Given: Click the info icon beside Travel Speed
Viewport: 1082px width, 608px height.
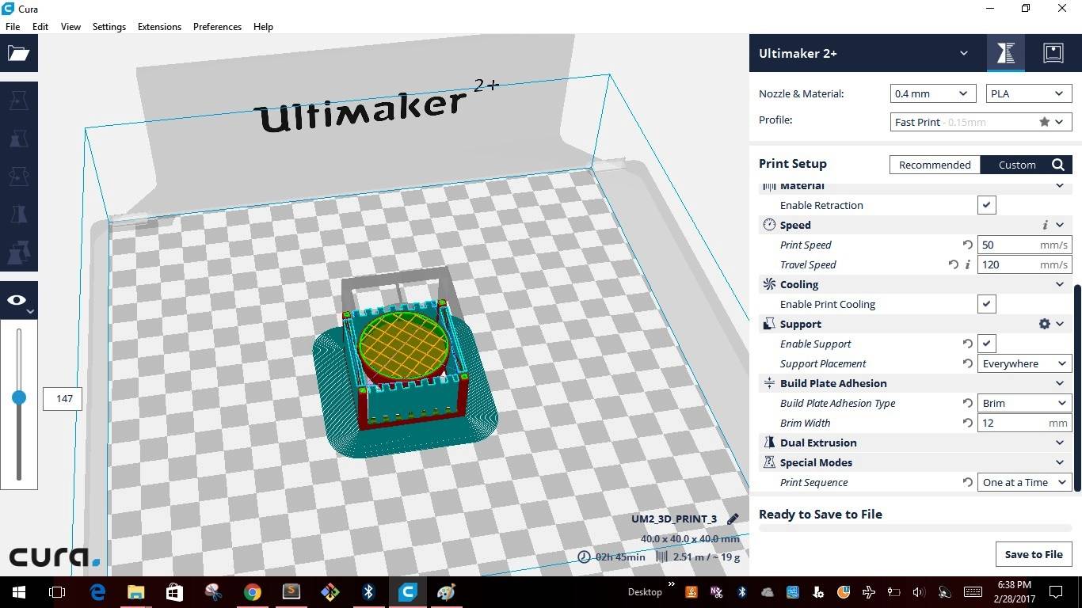Looking at the screenshot, I should point(967,265).
